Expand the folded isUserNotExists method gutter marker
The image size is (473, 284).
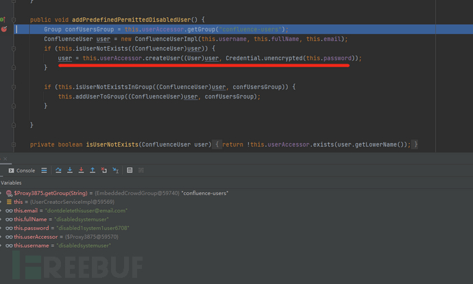14,144
